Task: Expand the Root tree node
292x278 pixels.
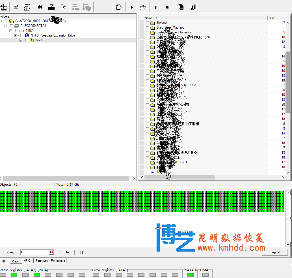Action: pyautogui.click(x=21, y=40)
